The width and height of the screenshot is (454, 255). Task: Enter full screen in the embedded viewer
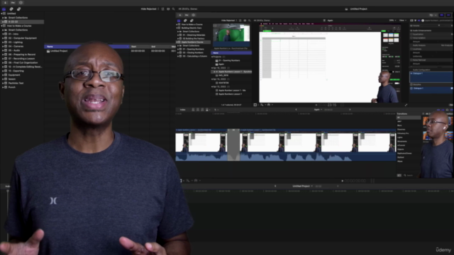tap(406, 105)
